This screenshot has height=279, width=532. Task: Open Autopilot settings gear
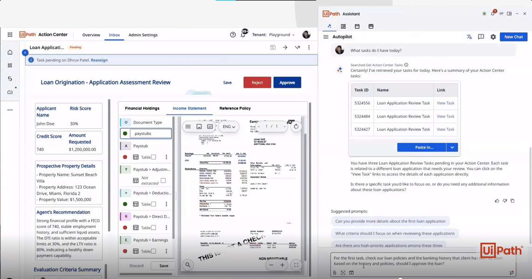click(493, 37)
